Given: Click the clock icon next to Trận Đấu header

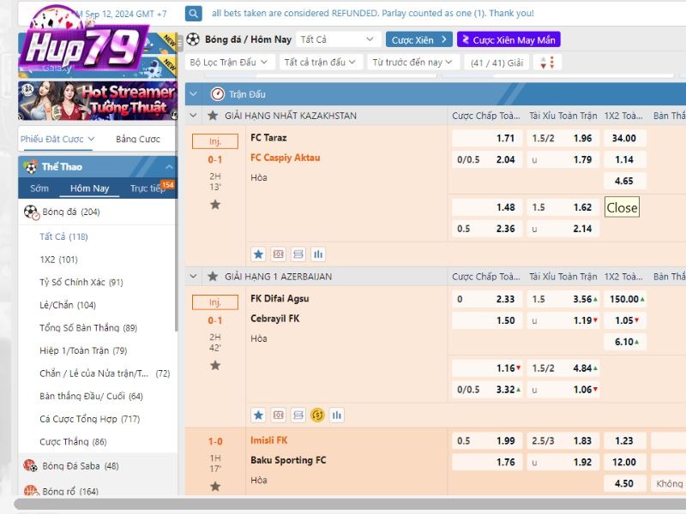Looking at the screenshot, I should [217, 94].
